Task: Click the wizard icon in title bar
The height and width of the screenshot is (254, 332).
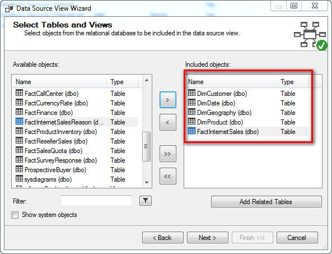Action: (x=9, y=8)
